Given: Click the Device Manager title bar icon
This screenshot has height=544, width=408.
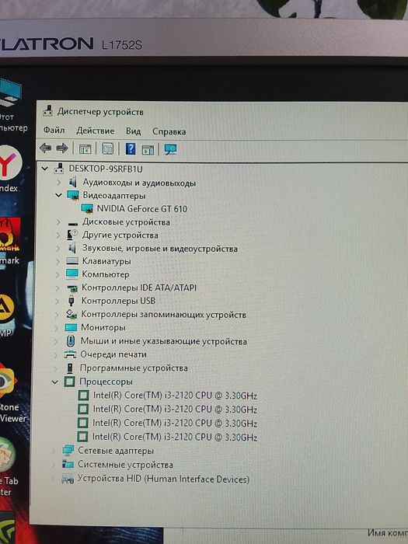Looking at the screenshot, I should pyautogui.click(x=47, y=111).
